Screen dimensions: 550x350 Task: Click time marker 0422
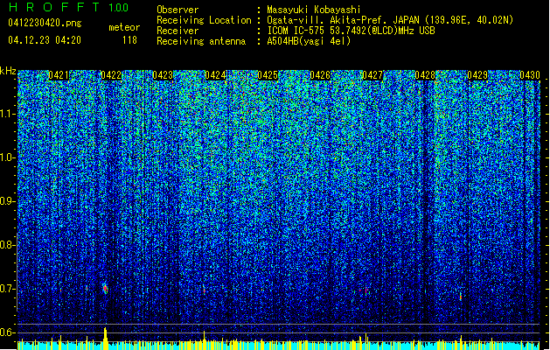pyautogui.click(x=111, y=75)
